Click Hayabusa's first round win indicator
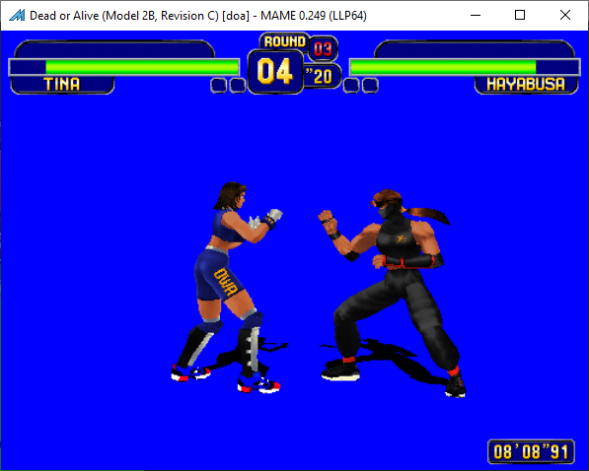The height and width of the screenshot is (471, 589). pos(351,85)
